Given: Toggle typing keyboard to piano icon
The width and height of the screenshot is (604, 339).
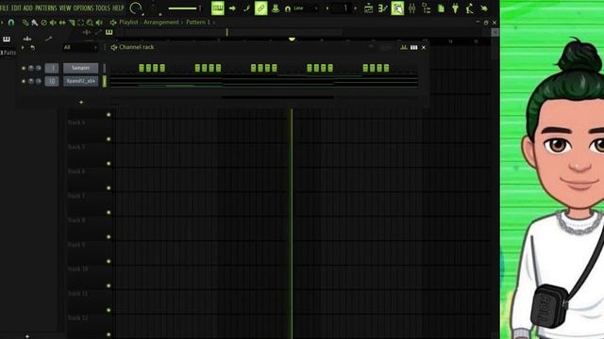Looking at the screenshot, I should point(218,8).
